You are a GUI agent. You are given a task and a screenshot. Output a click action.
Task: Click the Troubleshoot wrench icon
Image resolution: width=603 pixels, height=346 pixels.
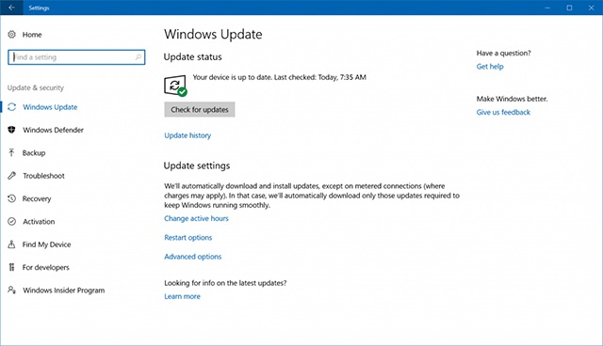pyautogui.click(x=12, y=176)
